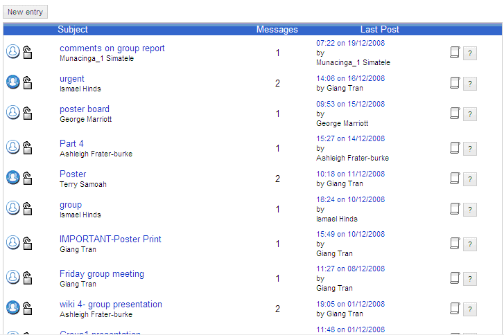Click the Last Post column header

379,30
